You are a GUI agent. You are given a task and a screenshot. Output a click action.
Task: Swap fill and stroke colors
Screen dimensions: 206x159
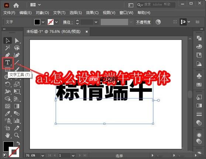(x=18, y=143)
